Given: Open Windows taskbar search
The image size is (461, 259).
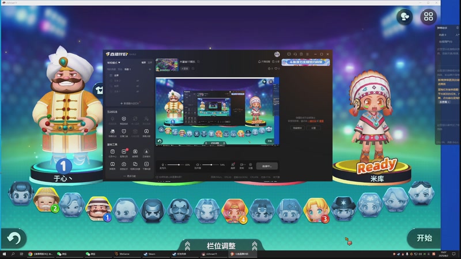Looking at the screenshot, I should (13, 254).
